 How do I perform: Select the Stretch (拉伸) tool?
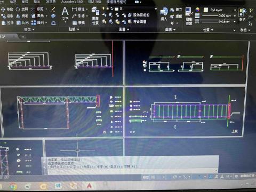point(7,23)
